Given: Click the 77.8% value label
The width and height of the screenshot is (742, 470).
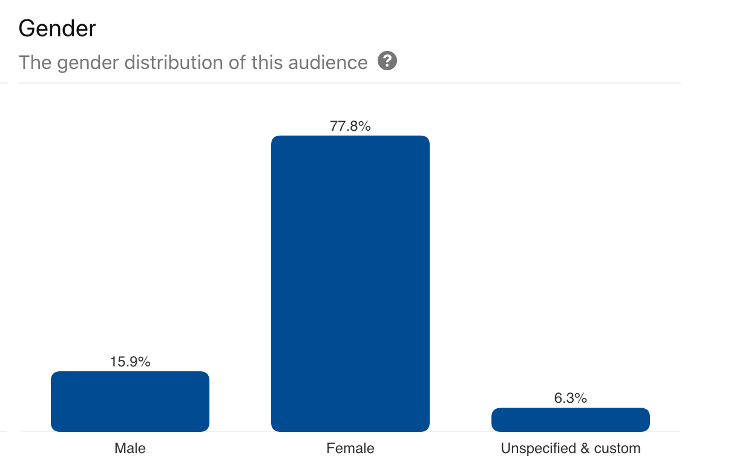Looking at the screenshot, I should tap(350, 127).
